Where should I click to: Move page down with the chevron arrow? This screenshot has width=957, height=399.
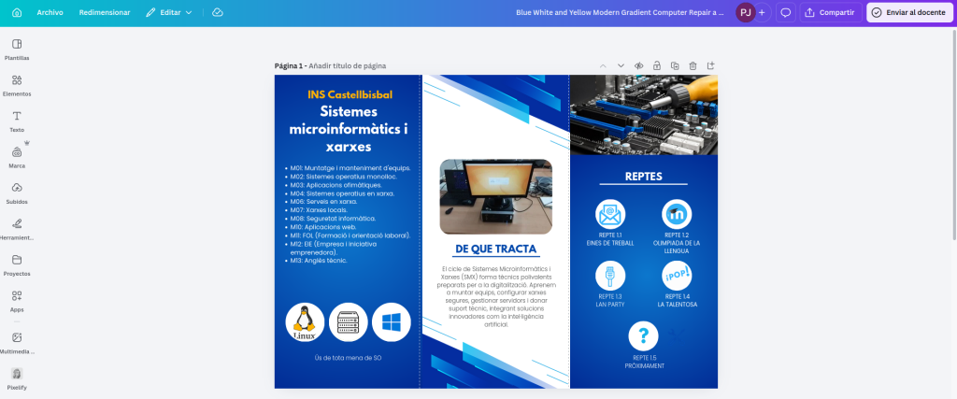(x=621, y=65)
